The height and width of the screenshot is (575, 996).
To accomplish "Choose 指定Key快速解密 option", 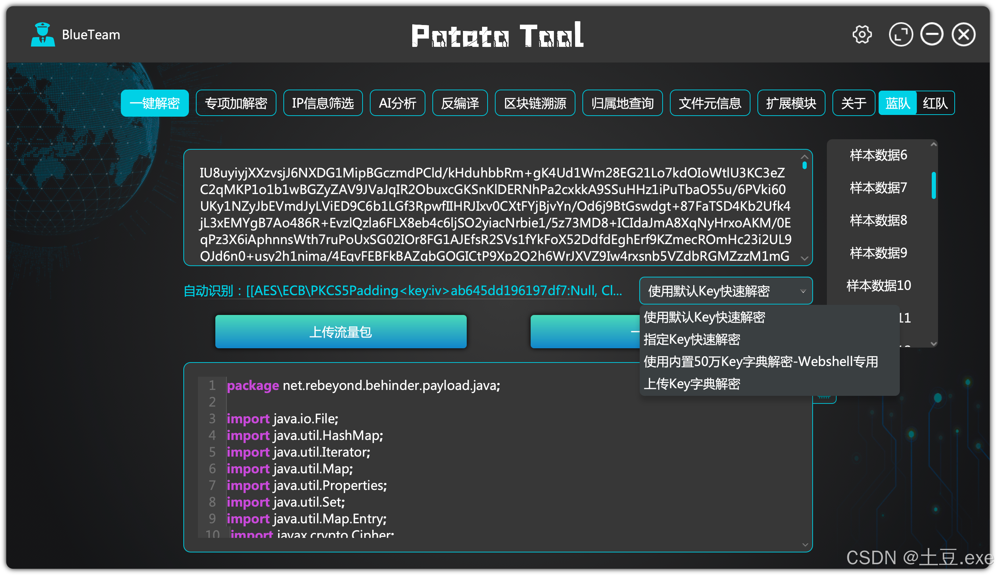I will pos(691,340).
